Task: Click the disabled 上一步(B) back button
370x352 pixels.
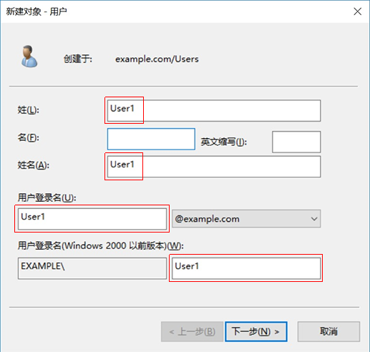Action: coord(192,331)
